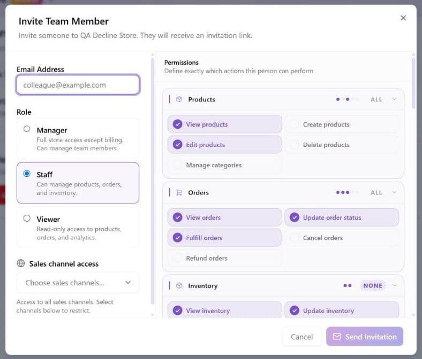Click ALL in the Products header
The image size is (422, 359).
click(x=376, y=99)
